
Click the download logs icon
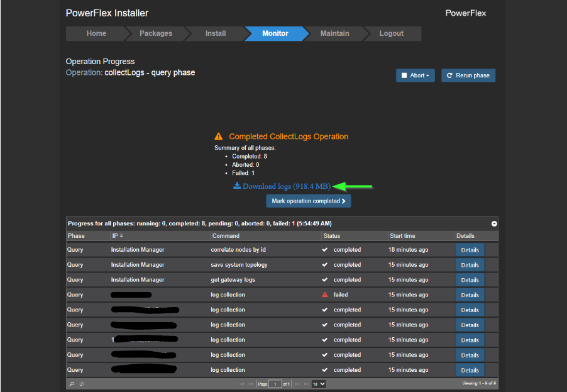click(237, 186)
